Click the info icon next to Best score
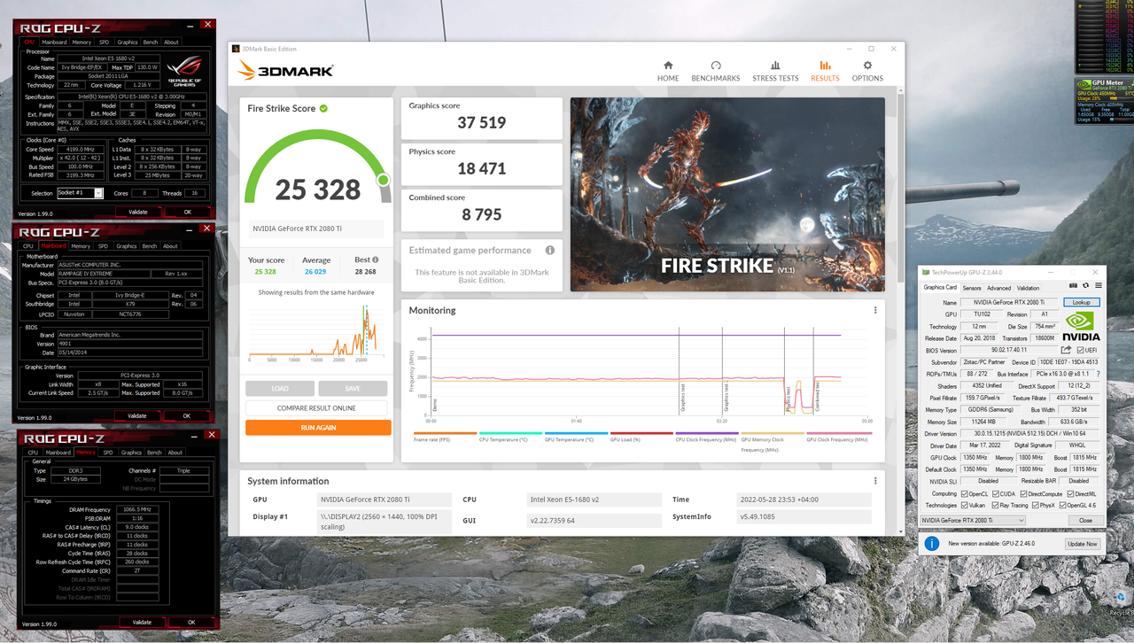Screen dimensions: 1134x643 (376, 260)
